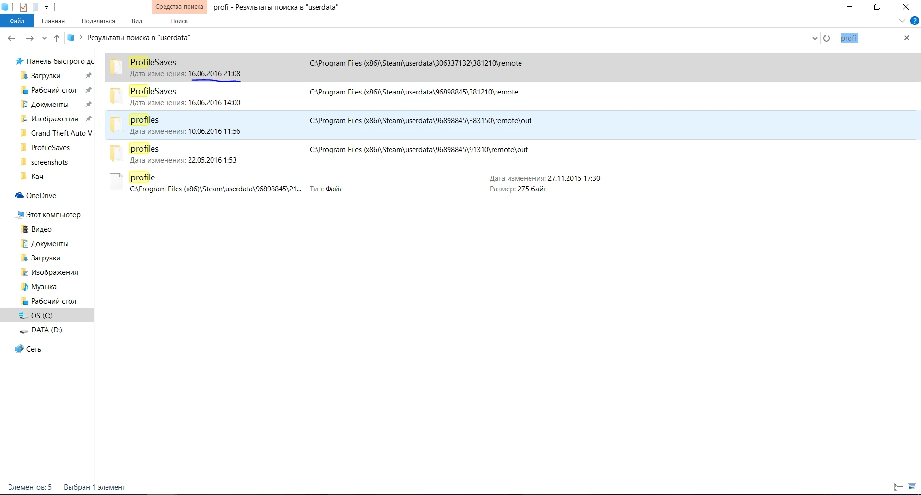Open Загрузки in quick access

(x=46, y=76)
